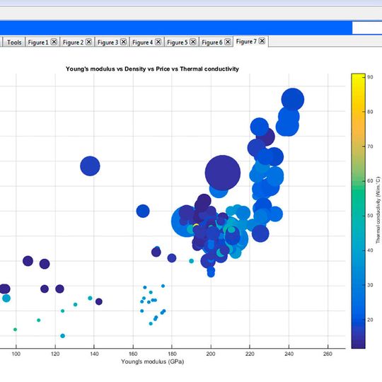Close the Figure 7 tab
The image size is (382, 382).
tap(262, 41)
